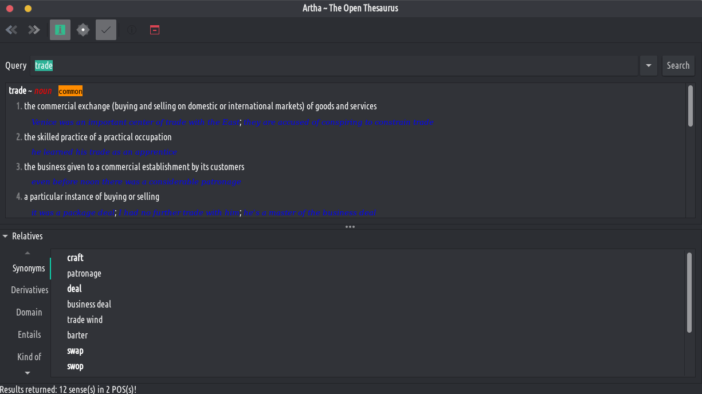702x394 pixels.
Task: Click the definitions pane vertical scrollbar
Action: tap(691, 106)
